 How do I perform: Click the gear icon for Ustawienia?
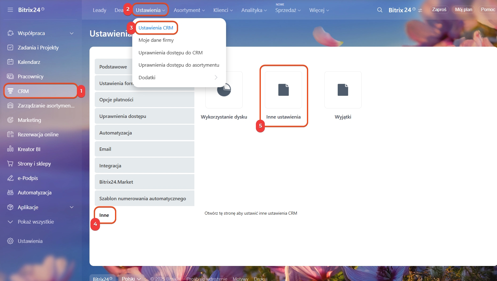10,241
